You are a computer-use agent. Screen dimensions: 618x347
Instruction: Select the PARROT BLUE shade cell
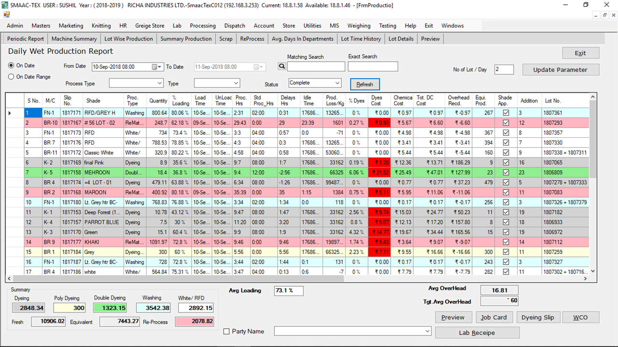(x=103, y=222)
